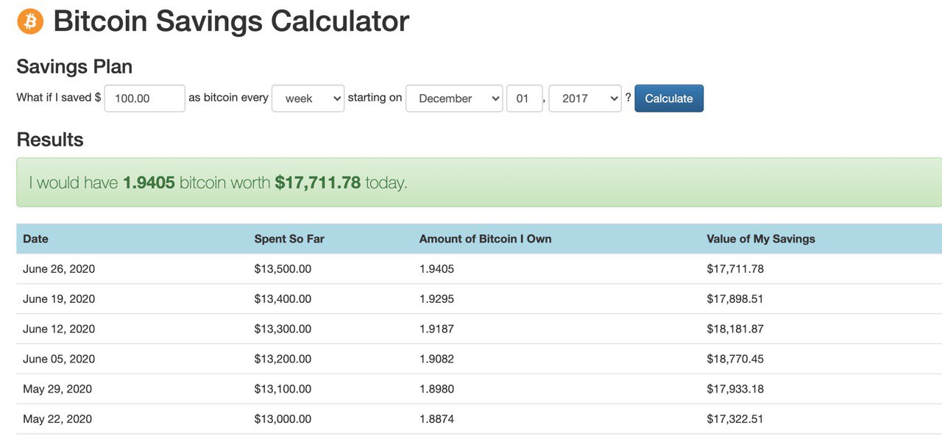Select the May 22, 2020 date cell
Image resolution: width=942 pixels, height=436 pixels.
[57, 419]
